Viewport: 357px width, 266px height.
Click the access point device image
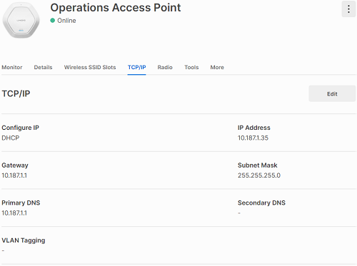[21, 20]
